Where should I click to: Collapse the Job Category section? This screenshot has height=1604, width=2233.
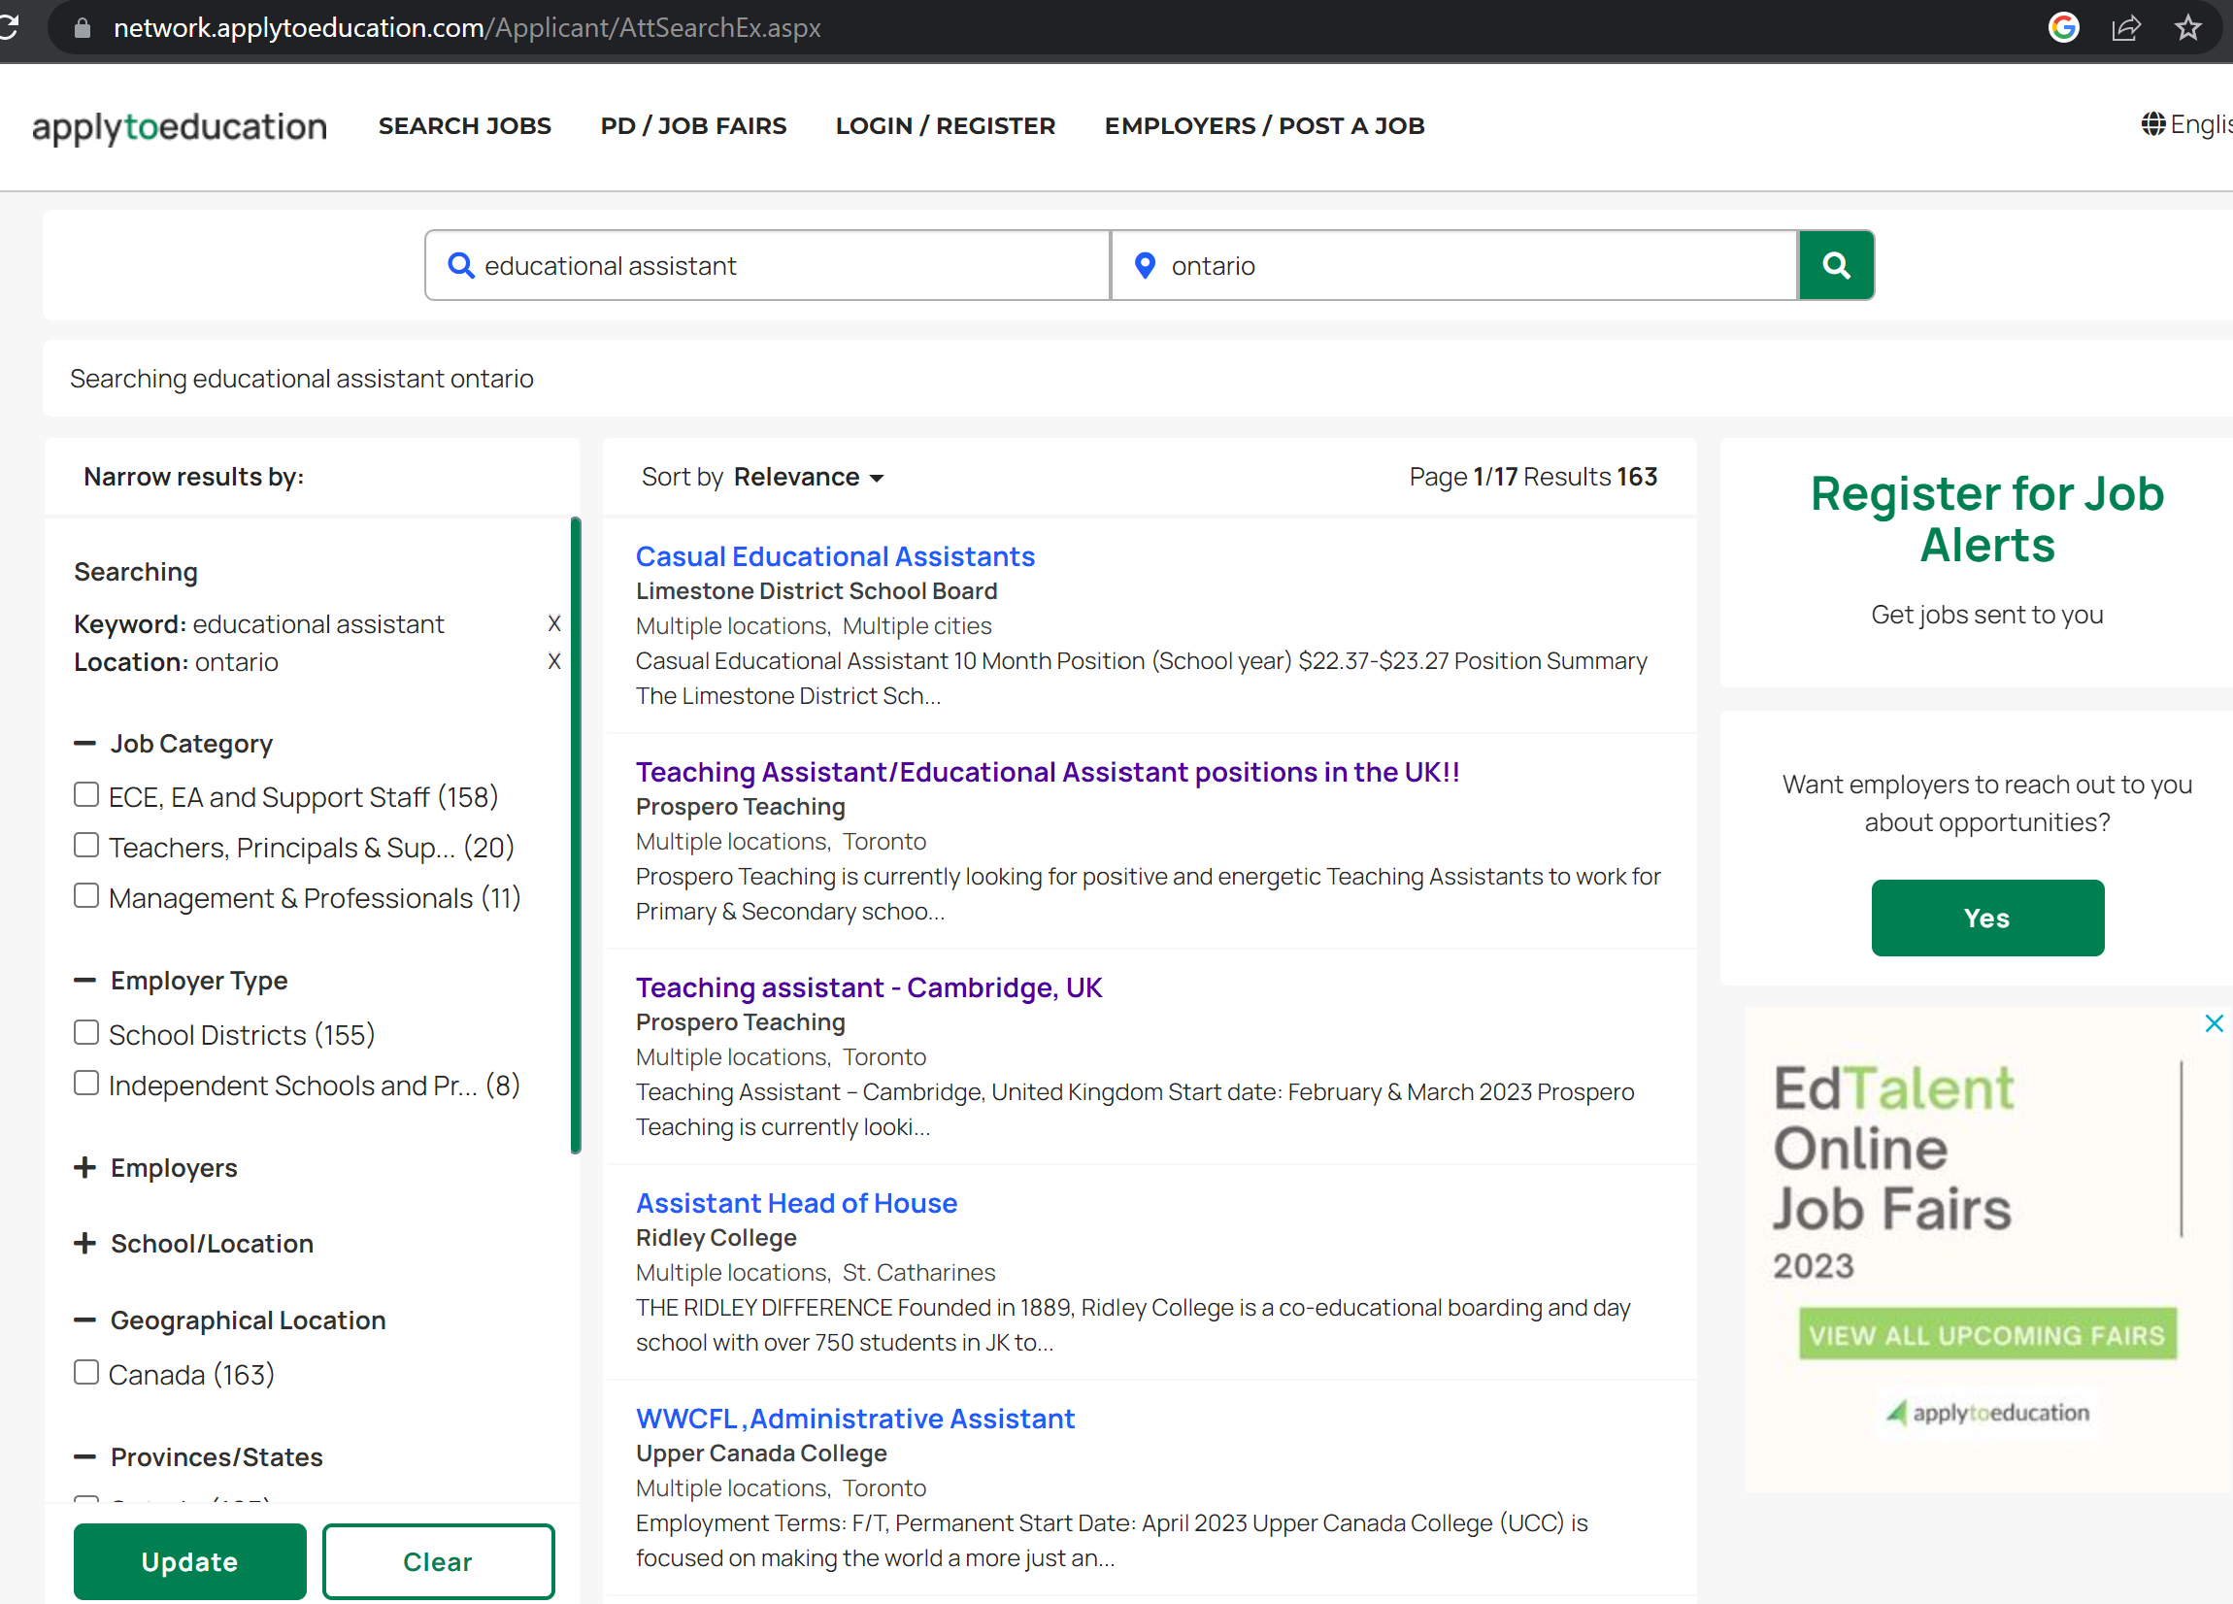(x=85, y=744)
